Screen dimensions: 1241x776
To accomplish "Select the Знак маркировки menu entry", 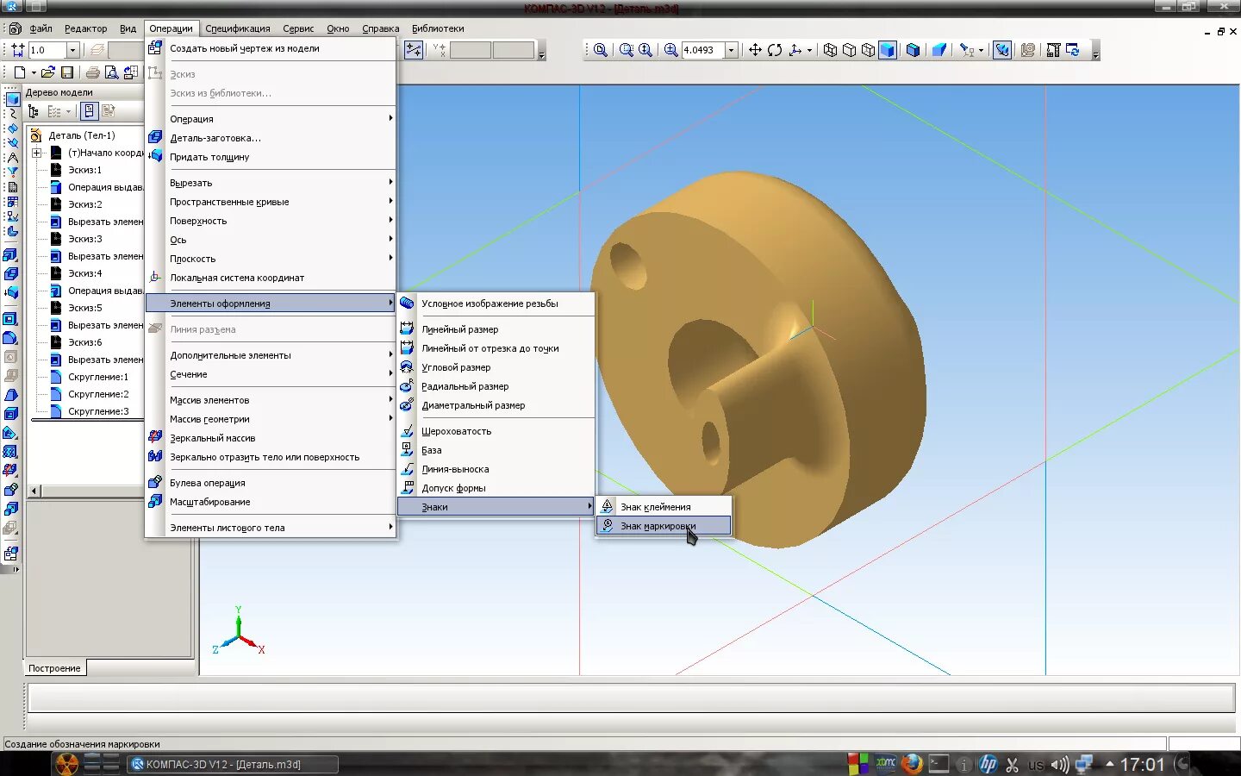I will coord(664,526).
